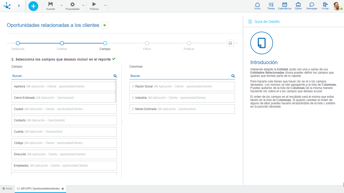Open Mensajes chat icon
The width and height of the screenshot is (344, 193).
click(x=312, y=6)
